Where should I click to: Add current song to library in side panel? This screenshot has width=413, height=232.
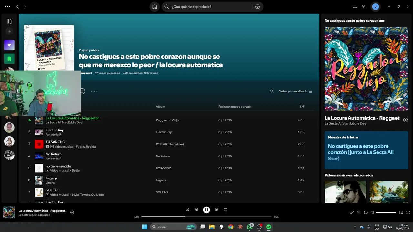pyautogui.click(x=405, y=120)
